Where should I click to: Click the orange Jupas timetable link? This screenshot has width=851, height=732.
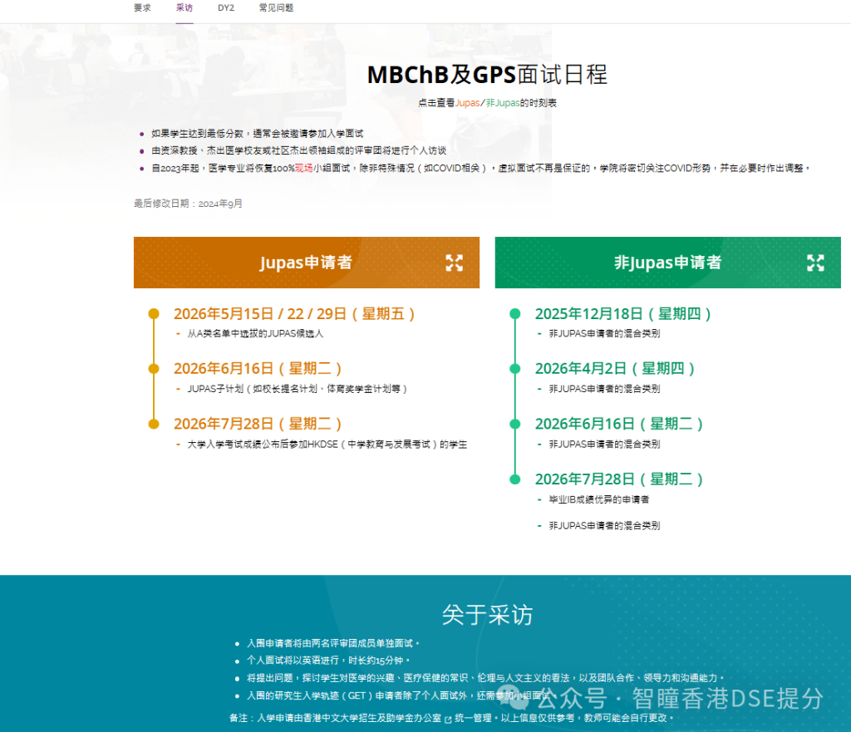click(467, 103)
